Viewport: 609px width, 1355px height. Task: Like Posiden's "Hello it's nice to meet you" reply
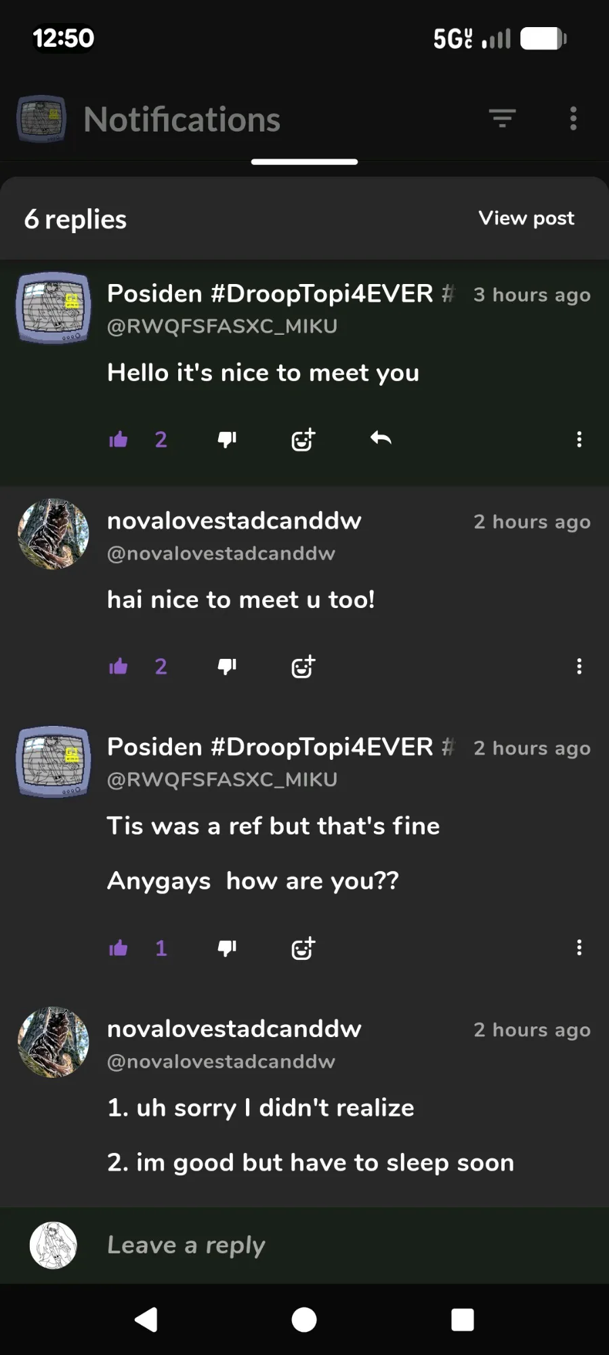119,440
